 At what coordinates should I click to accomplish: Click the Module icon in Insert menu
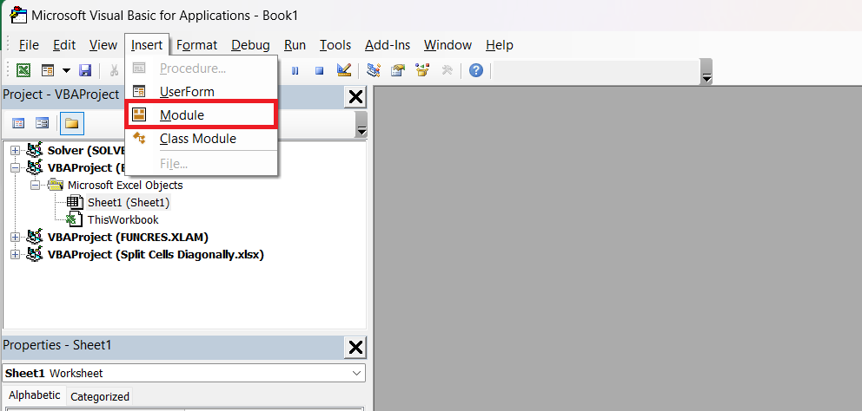[139, 114]
